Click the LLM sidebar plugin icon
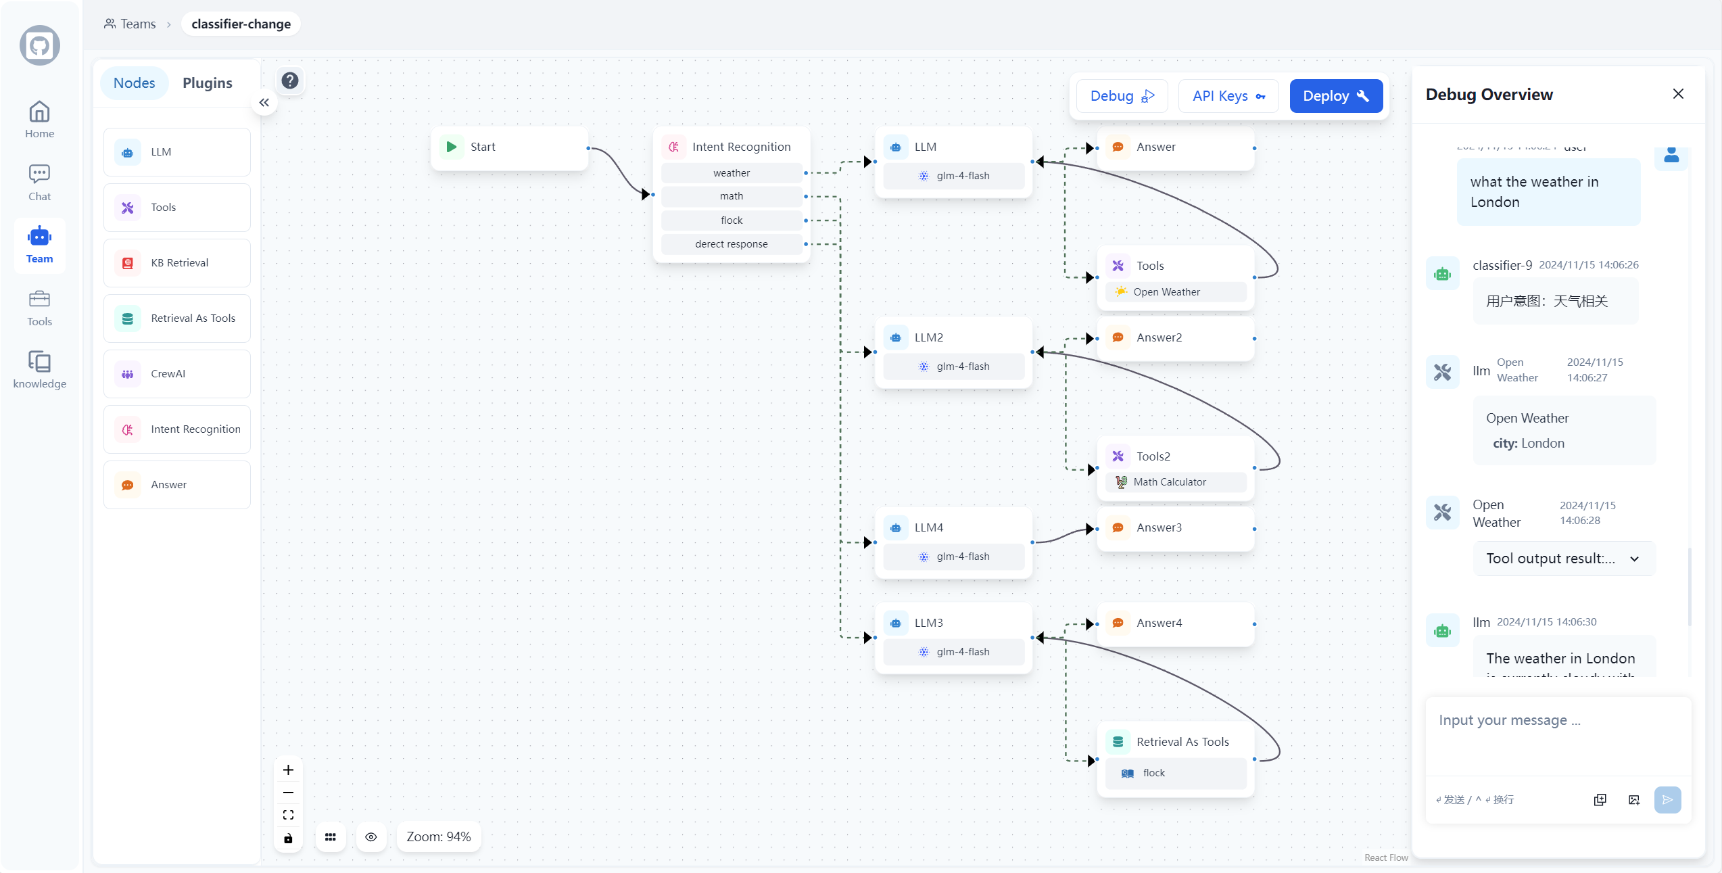This screenshot has height=873, width=1722. [128, 151]
